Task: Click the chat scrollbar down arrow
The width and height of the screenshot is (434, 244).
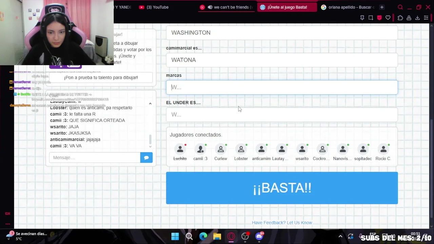Action: [150, 146]
